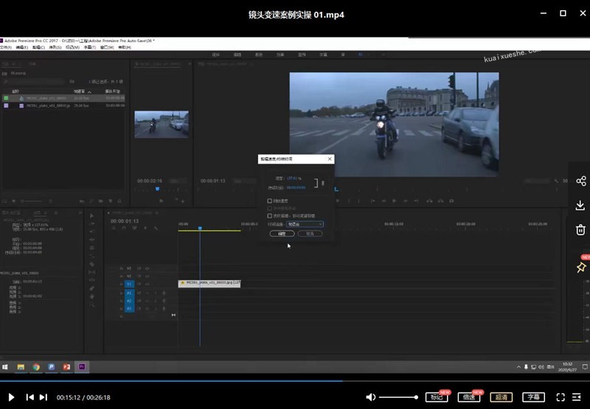
Task: Mute the video player speaker icon
Action: tap(371, 397)
